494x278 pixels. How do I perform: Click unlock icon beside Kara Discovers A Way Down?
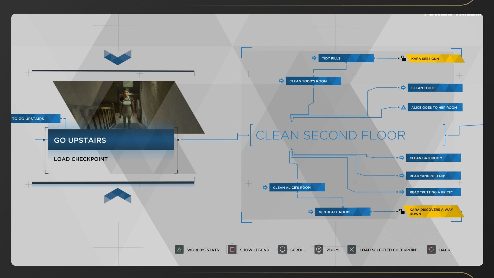click(402, 212)
